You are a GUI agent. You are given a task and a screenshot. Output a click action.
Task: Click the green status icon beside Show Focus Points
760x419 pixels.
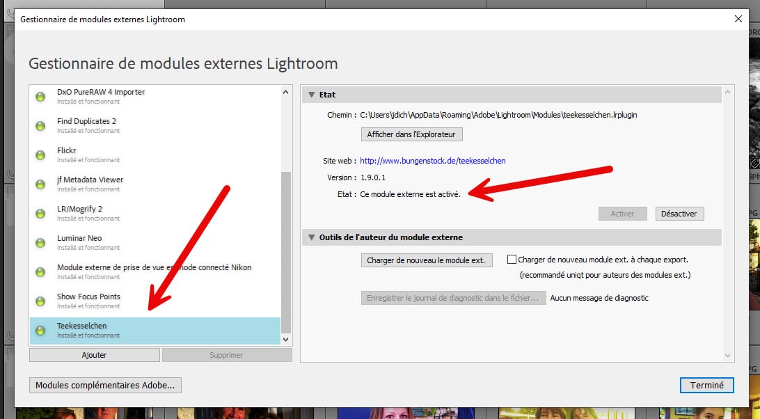[40, 301]
